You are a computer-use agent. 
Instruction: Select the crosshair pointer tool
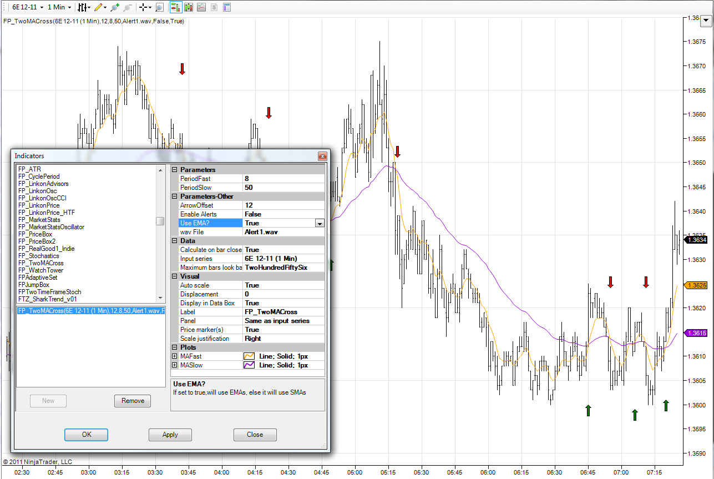(x=144, y=7)
